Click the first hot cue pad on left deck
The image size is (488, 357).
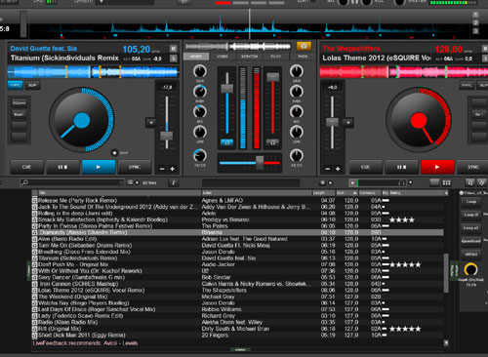click(20, 102)
